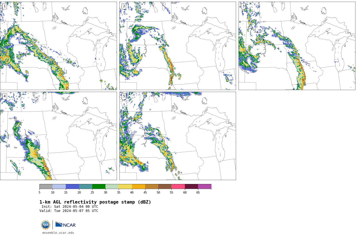Image resolution: width=358 pixels, height=236 pixels.
Task: Click the colorbar tick label 65
Action: [198, 192]
